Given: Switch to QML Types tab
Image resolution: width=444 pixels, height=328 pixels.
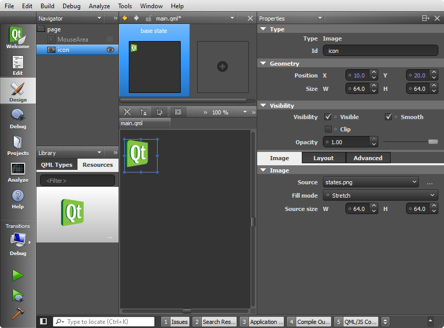Looking at the screenshot, I should coord(56,165).
